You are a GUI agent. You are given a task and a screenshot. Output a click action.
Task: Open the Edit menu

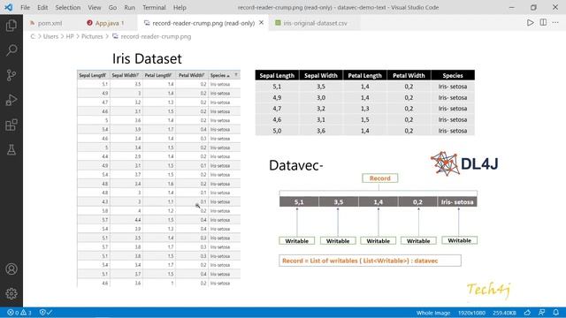point(42,7)
